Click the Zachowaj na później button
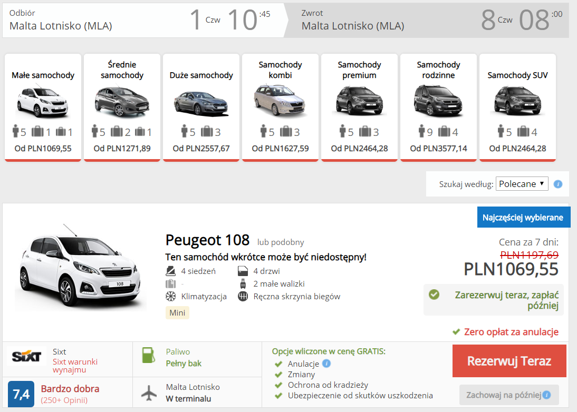The width and height of the screenshot is (577, 412). click(x=509, y=395)
